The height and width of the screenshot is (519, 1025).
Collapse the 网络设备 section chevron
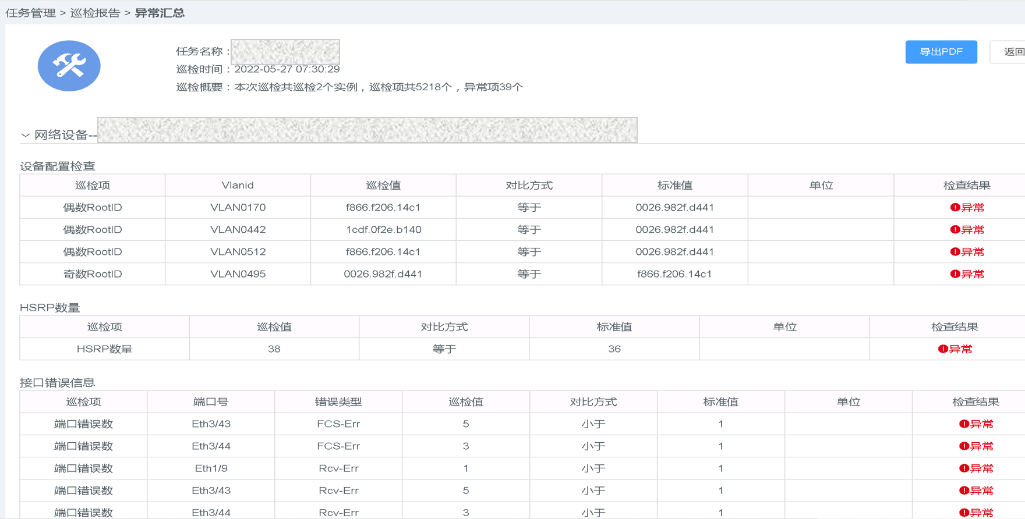tap(25, 136)
